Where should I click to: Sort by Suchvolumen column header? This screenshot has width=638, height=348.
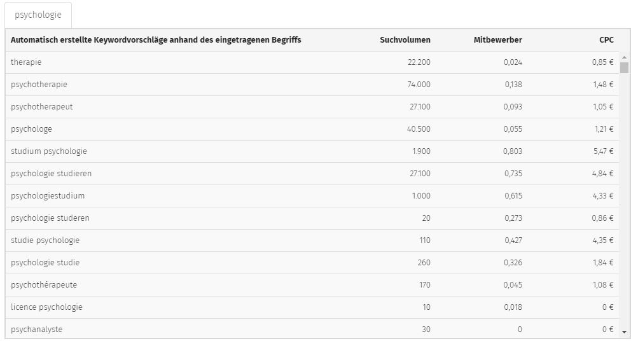point(405,40)
